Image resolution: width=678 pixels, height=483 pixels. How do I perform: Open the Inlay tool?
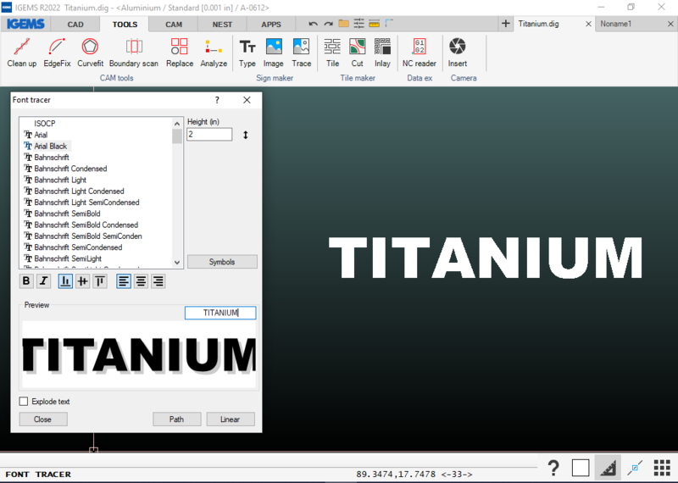[383, 53]
